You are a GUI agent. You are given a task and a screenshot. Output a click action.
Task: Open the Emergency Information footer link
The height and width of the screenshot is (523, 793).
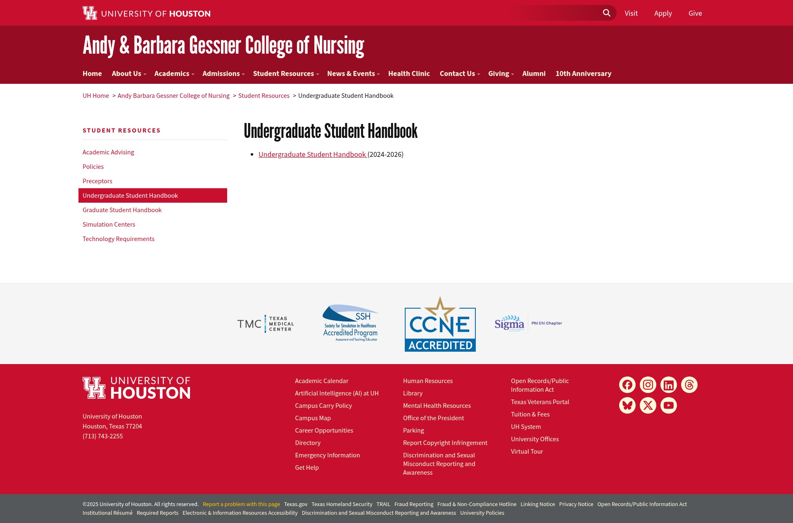pos(328,455)
